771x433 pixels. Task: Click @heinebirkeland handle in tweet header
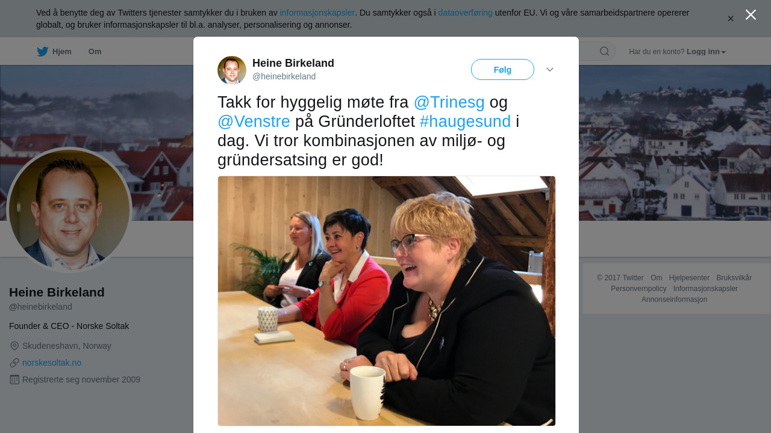[284, 76]
